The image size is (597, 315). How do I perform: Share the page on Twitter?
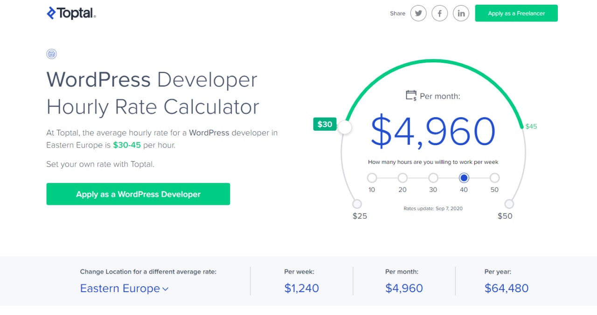[418, 13]
